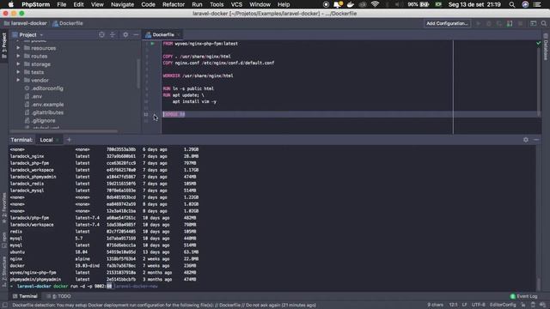Open the Event Log

pos(523,296)
